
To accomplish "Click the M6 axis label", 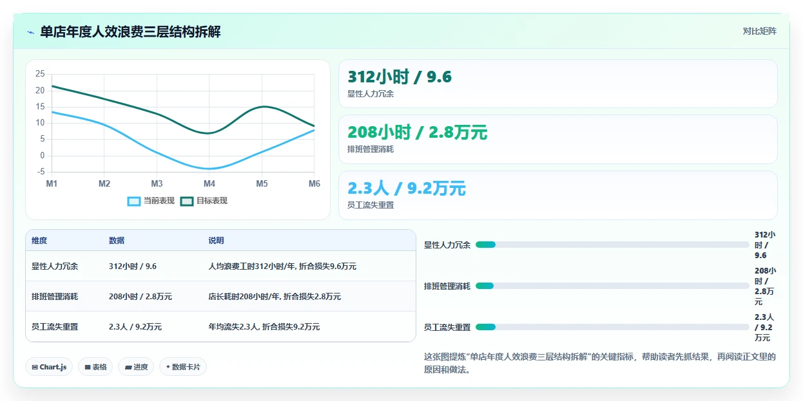I will coord(314,183).
